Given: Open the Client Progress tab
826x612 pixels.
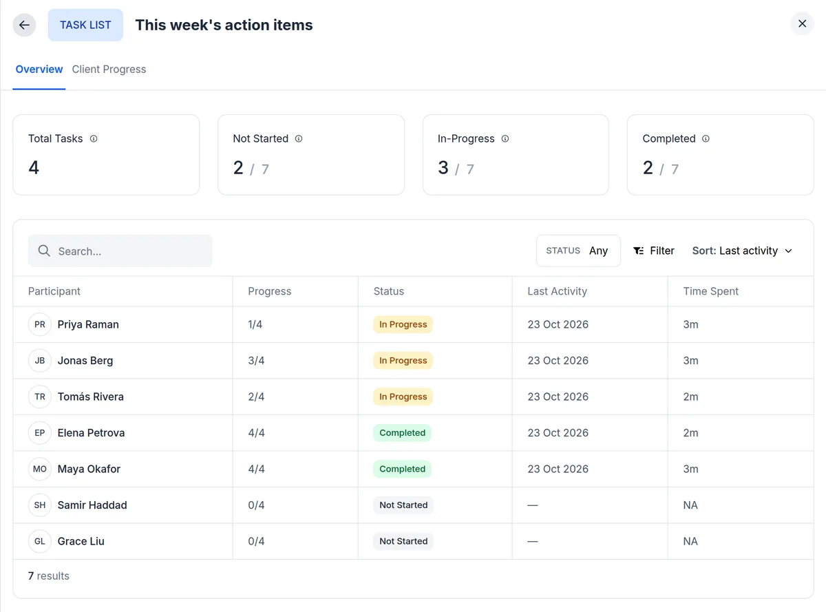Looking at the screenshot, I should [109, 69].
